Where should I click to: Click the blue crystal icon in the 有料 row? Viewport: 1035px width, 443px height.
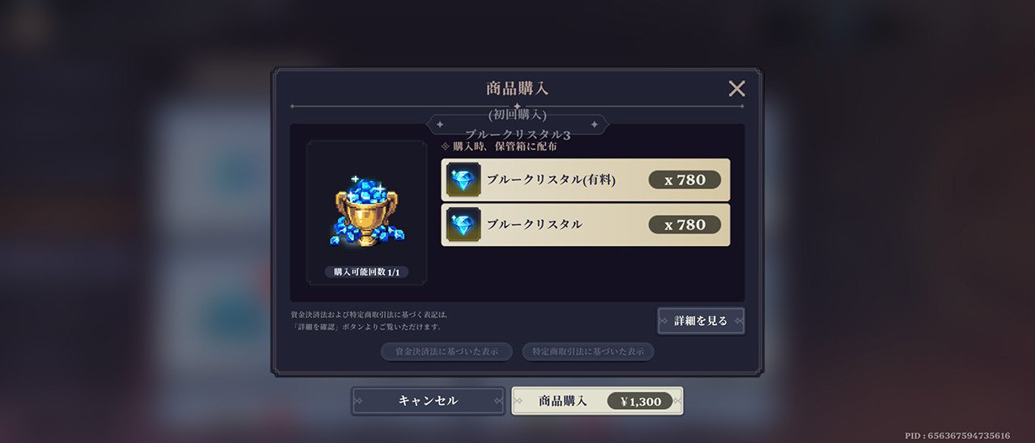pyautogui.click(x=464, y=179)
